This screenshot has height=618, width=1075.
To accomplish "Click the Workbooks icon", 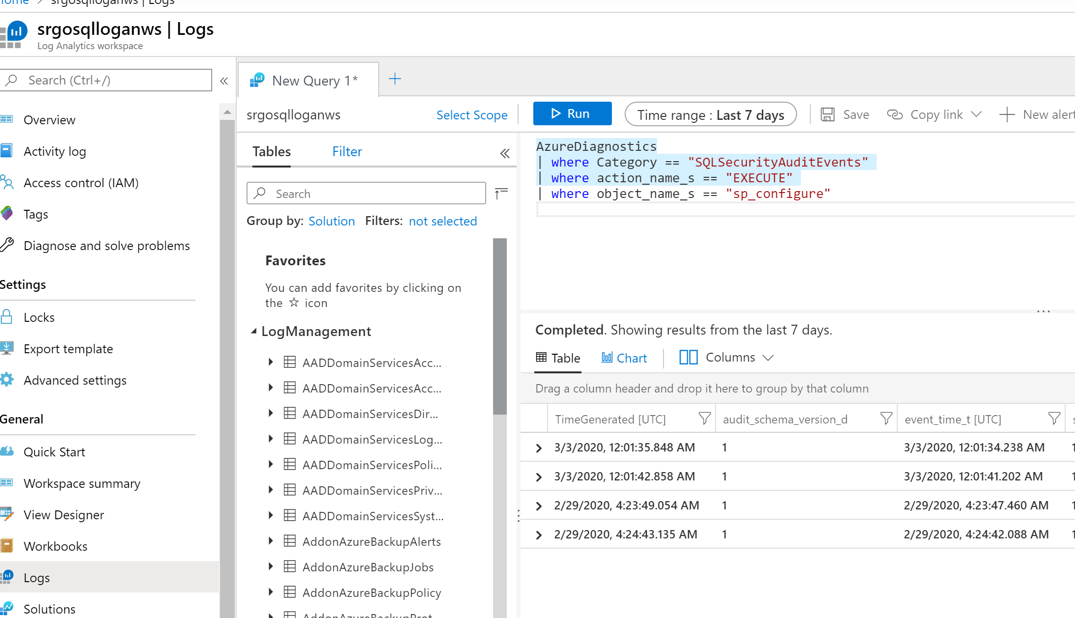I will [x=6, y=546].
